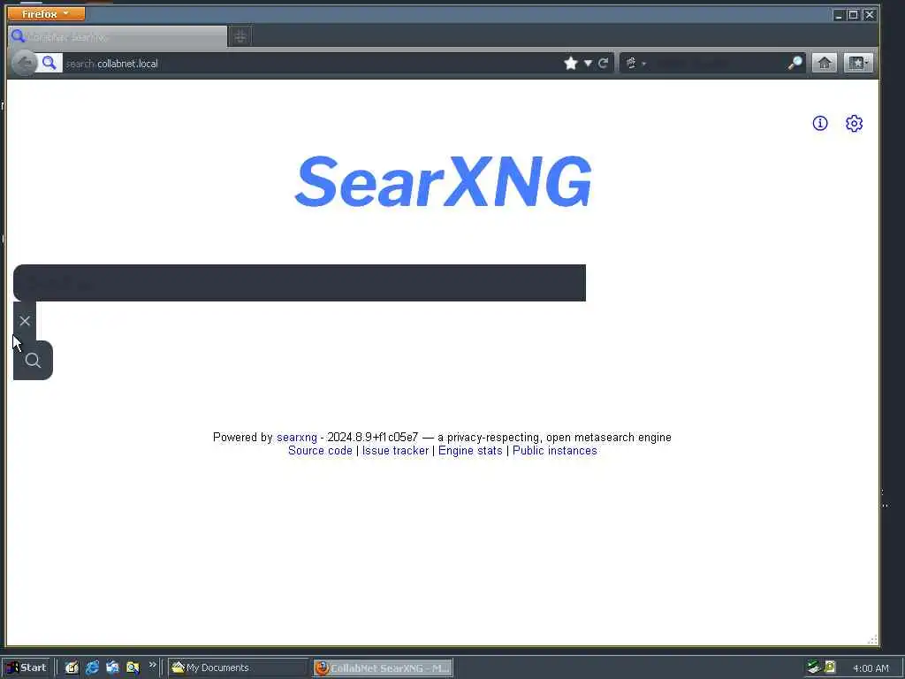This screenshot has width=905, height=679.
Task: Open the Firefox application menu button
Action: coord(46,13)
